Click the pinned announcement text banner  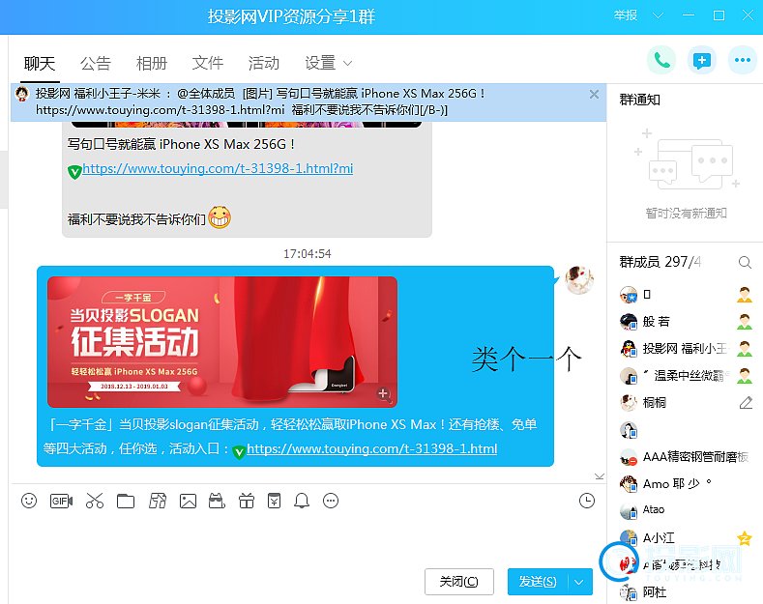[x=308, y=101]
